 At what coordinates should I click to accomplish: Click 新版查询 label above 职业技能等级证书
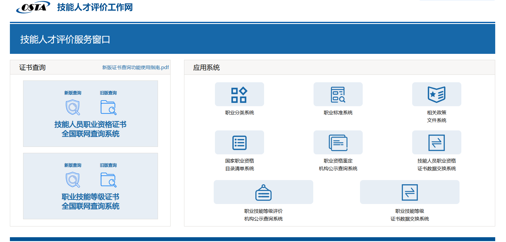[73, 165]
